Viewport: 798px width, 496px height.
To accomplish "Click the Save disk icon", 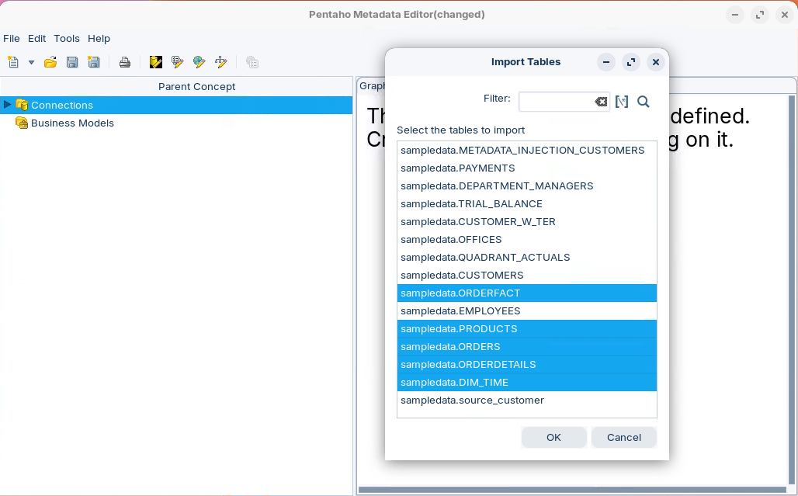I will point(72,62).
